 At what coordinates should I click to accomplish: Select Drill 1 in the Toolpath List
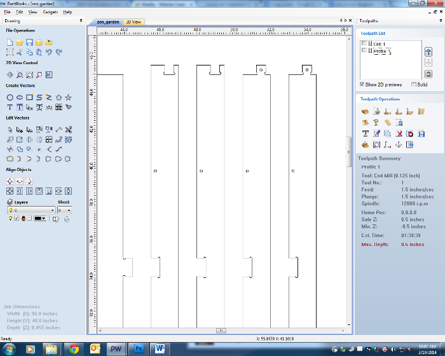(x=379, y=44)
